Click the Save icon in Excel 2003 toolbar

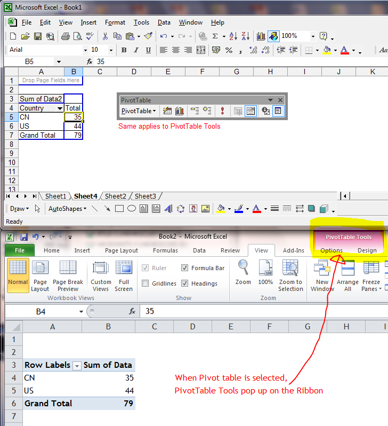(x=38, y=36)
